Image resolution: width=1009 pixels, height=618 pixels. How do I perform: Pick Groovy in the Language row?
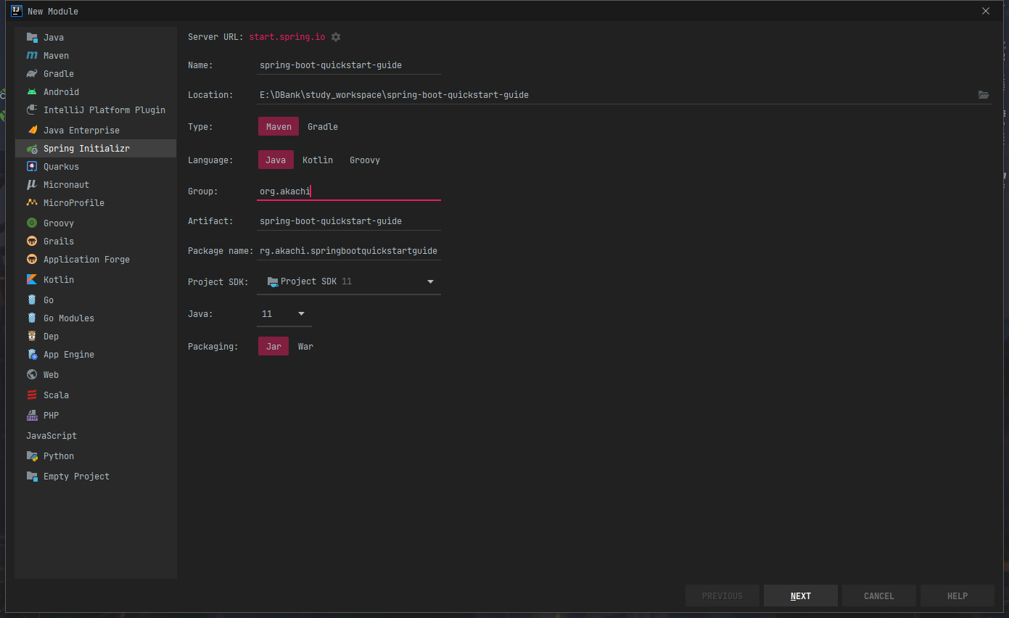[x=365, y=160]
